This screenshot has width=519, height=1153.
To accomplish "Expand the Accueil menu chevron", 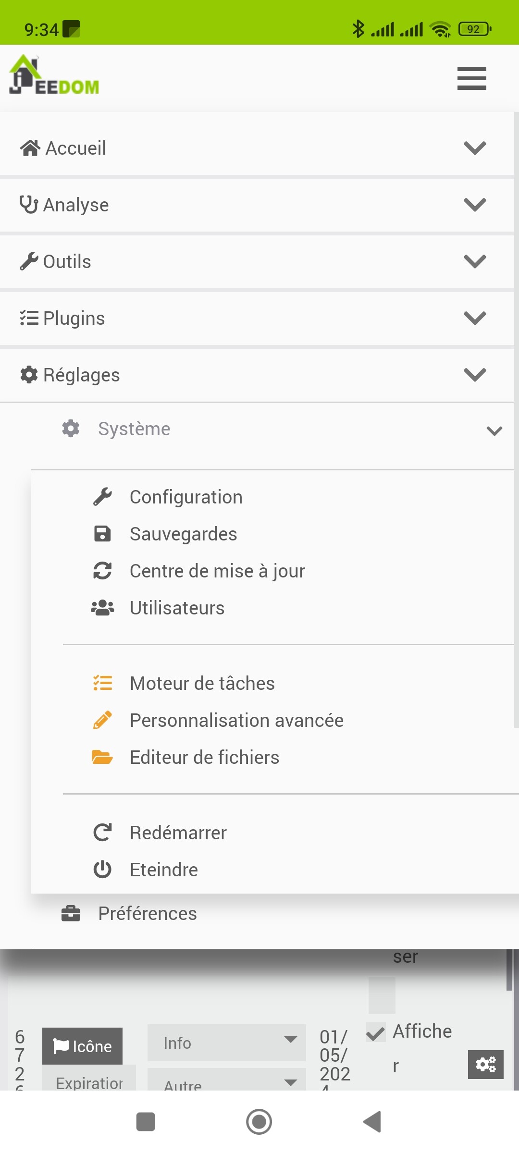I will [x=475, y=147].
